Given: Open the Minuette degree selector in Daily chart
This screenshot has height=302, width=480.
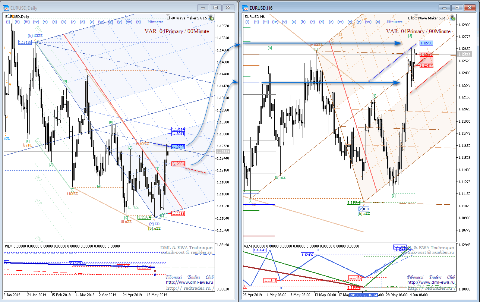Looking at the screenshot, I should pos(155,22).
